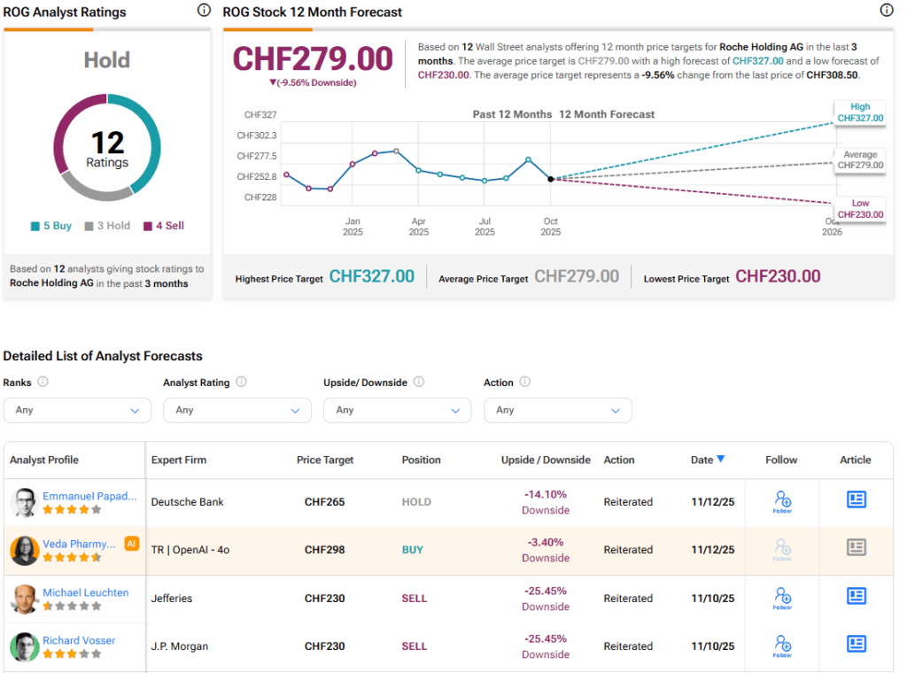Image resolution: width=907 pixels, height=673 pixels.
Task: Open the Ranks filter dropdown
Action: (x=77, y=410)
